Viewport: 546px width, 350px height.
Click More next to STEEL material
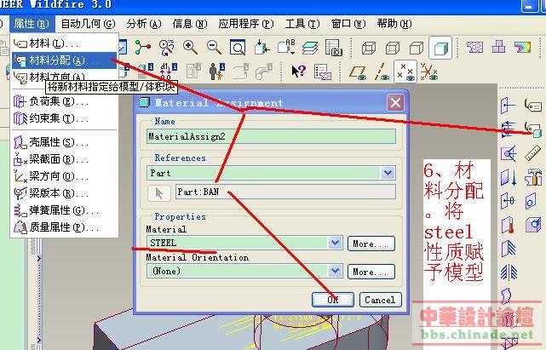[371, 244]
